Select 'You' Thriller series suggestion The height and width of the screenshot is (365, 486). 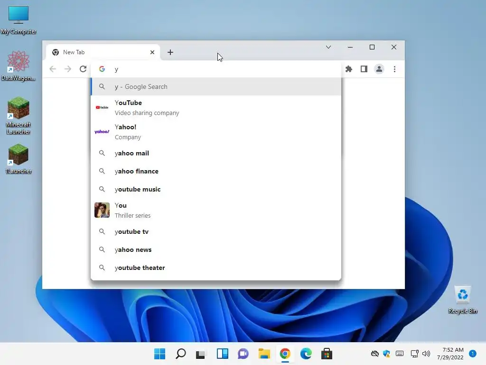[x=216, y=210]
